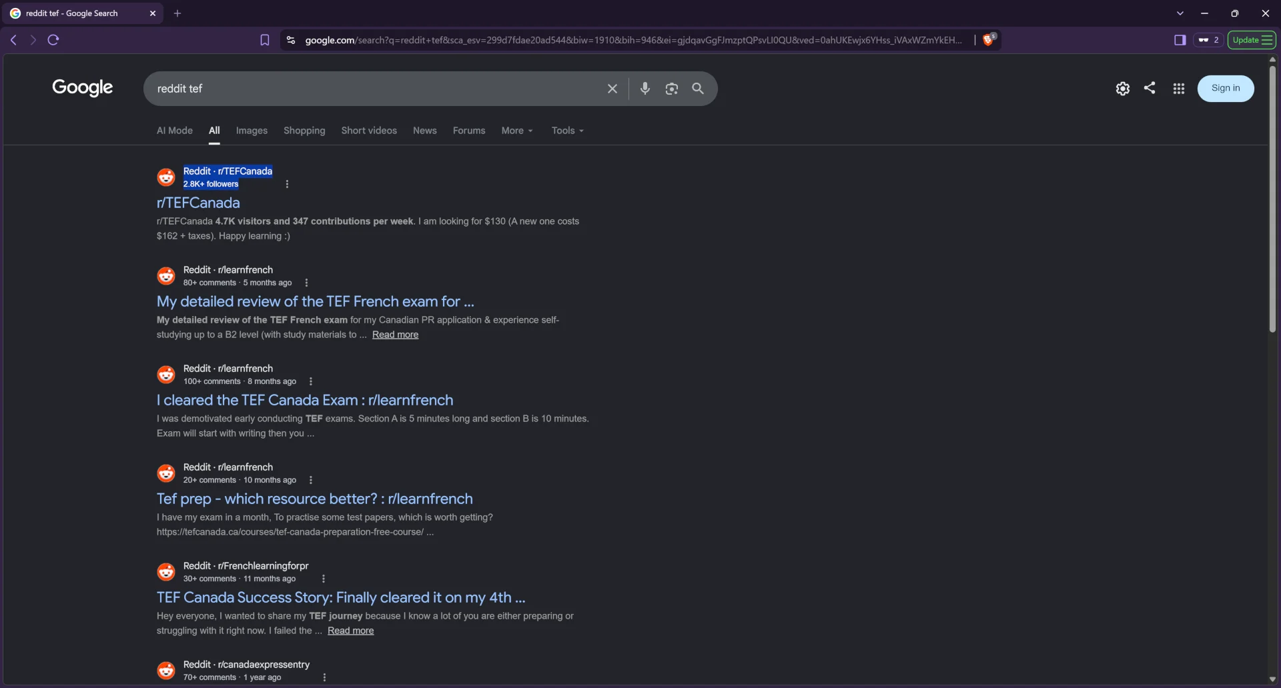This screenshot has width=1281, height=688.
Task: Submit search with magnifying glass icon
Action: tap(698, 89)
